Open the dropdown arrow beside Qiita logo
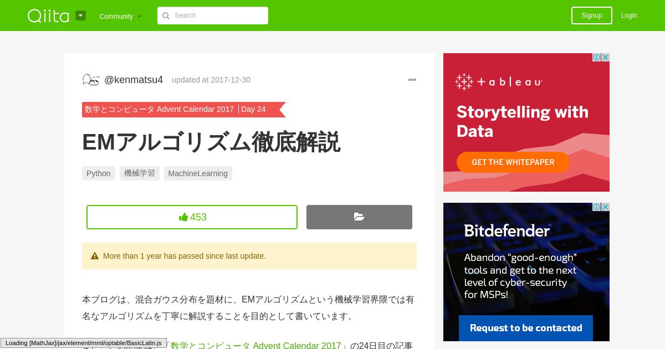The width and height of the screenshot is (665, 349). 81,16
